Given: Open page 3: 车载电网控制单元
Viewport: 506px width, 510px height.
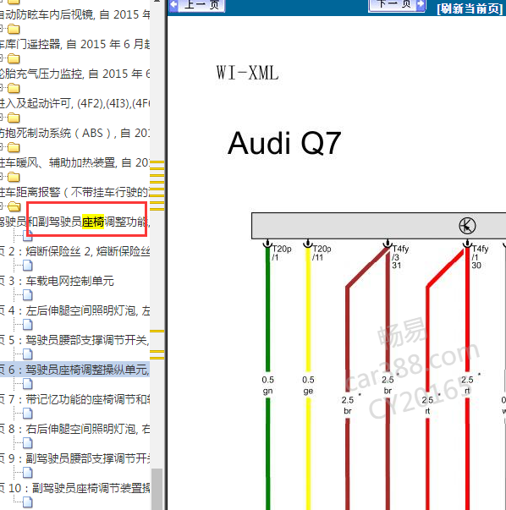Looking at the screenshot, I should pos(57,281).
